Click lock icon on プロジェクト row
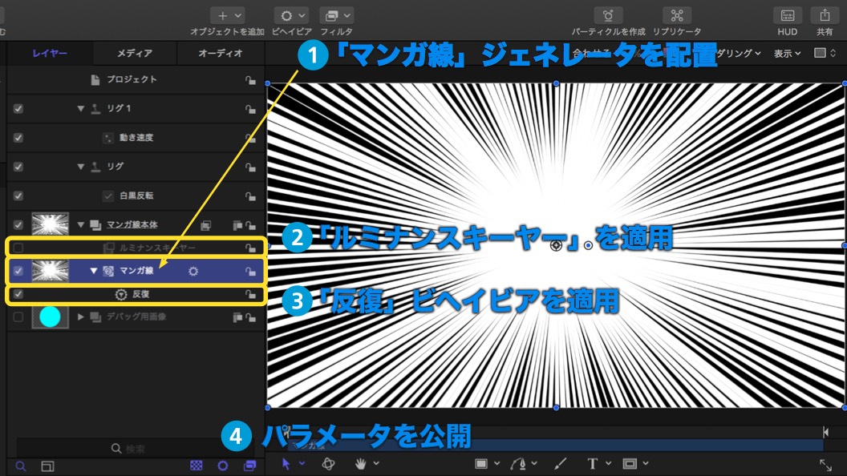847x476 pixels. click(250, 80)
